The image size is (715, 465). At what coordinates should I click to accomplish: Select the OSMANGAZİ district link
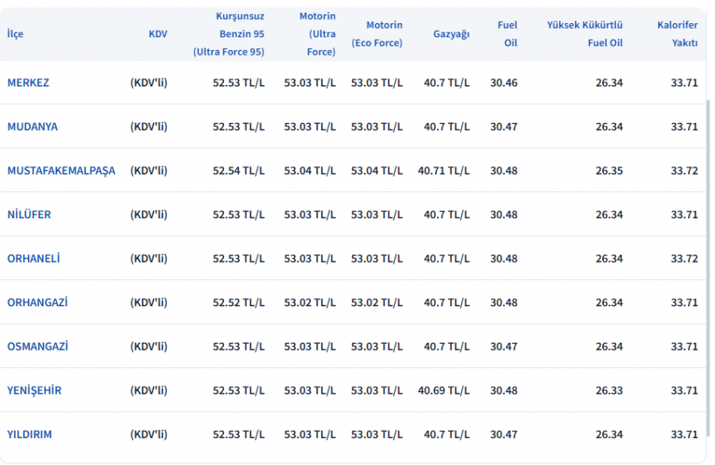37,346
